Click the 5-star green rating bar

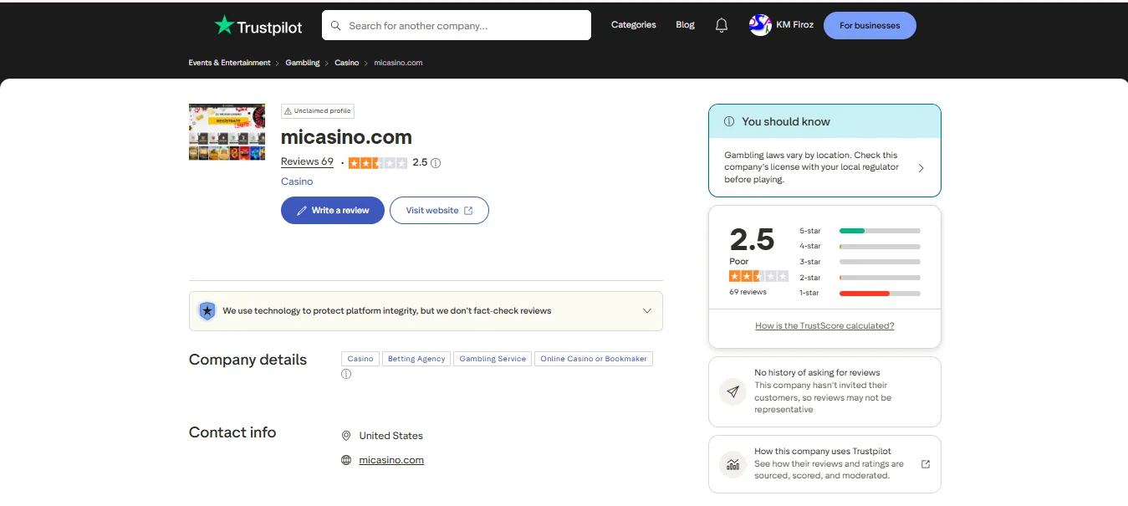tap(880, 230)
